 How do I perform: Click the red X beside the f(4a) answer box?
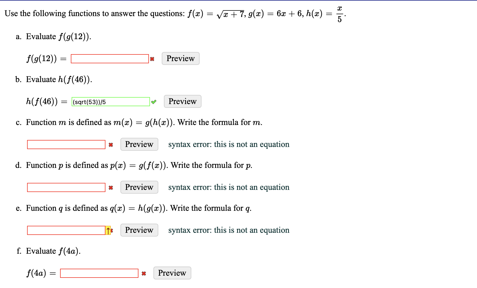[x=144, y=273]
